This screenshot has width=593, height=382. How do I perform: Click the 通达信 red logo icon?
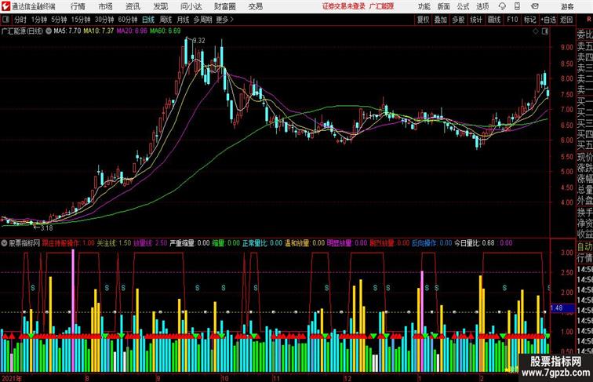[5, 6]
